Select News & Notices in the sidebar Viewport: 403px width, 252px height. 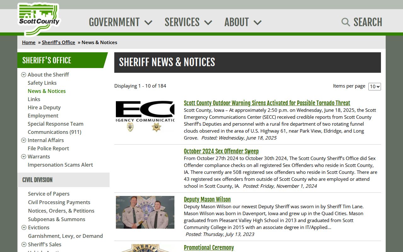(47, 91)
